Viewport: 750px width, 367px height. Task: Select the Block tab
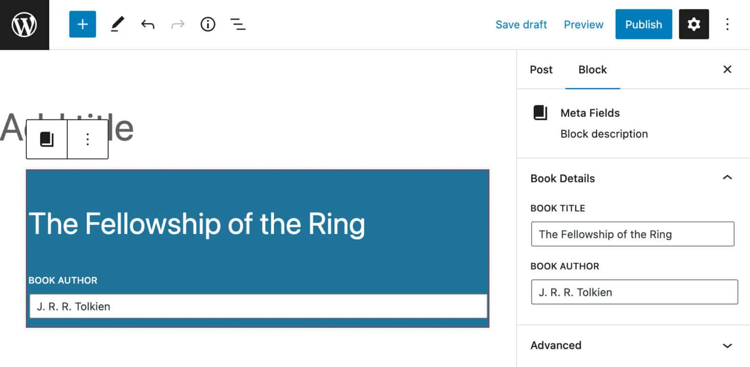(592, 70)
